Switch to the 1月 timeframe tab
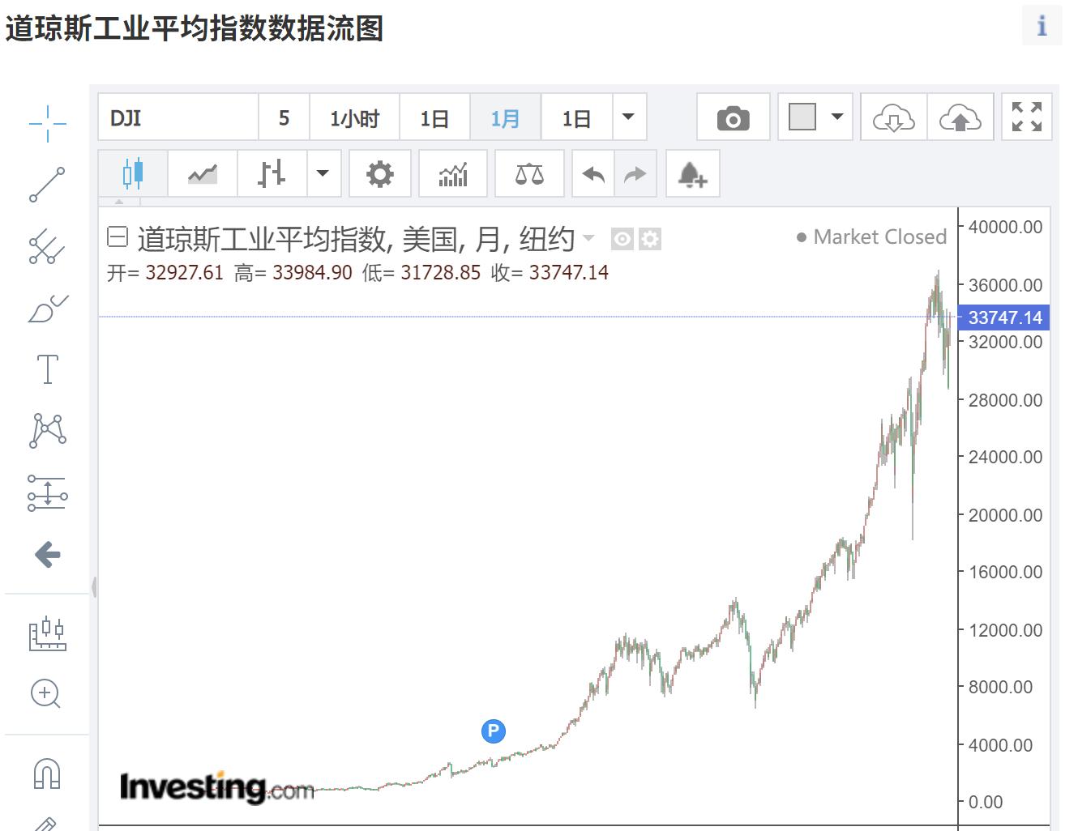The height and width of the screenshot is (831, 1078). pyautogui.click(x=504, y=117)
